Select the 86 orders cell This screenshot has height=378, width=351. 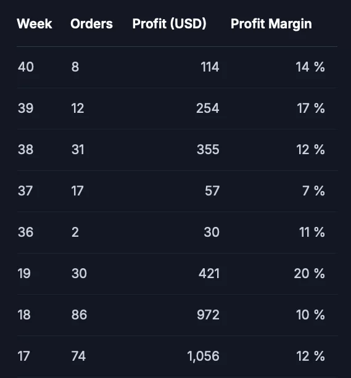point(79,315)
